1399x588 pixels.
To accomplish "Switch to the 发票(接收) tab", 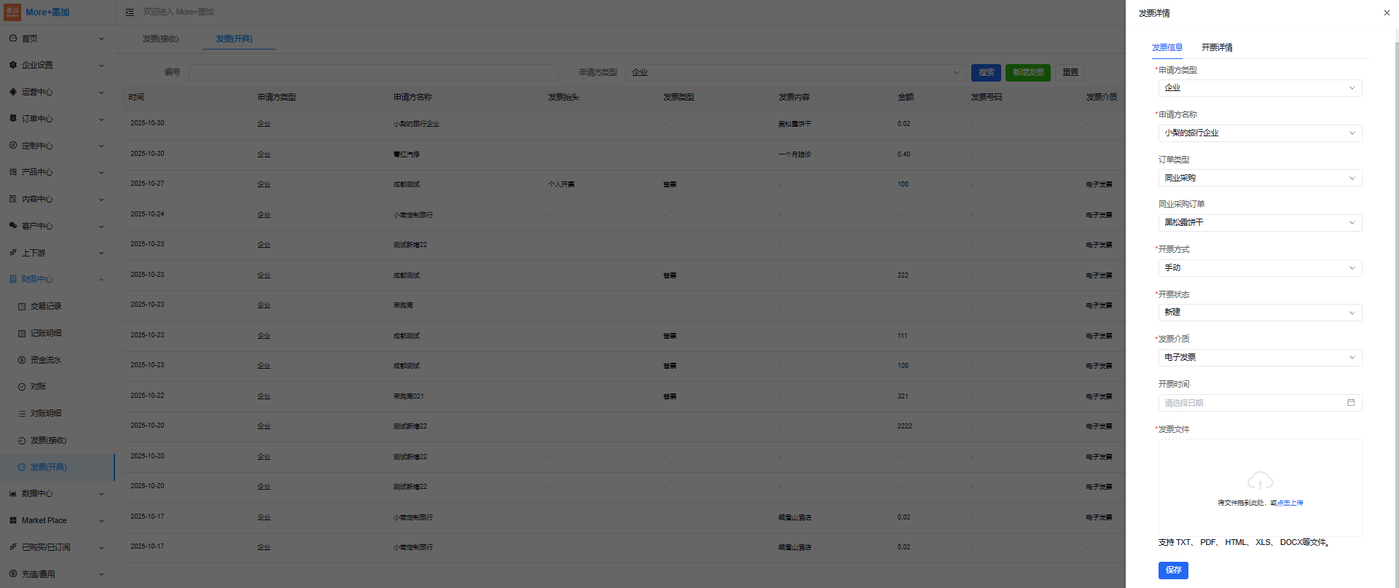I will pos(160,39).
